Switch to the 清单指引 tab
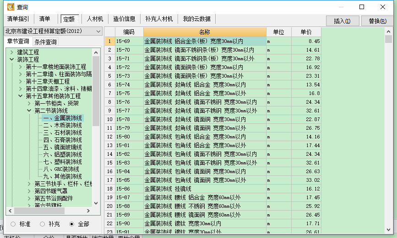This screenshot has width=397, height=238. point(18,19)
